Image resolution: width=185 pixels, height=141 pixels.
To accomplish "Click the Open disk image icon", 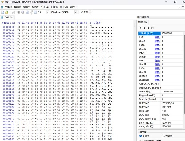I will pyautogui.click(x=27, y=12).
